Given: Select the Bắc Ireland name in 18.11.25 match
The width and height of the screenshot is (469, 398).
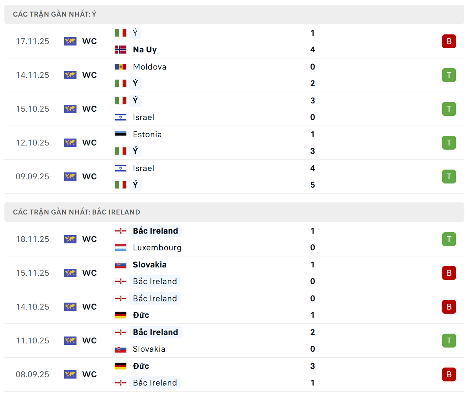Looking at the screenshot, I should click(x=155, y=231).
